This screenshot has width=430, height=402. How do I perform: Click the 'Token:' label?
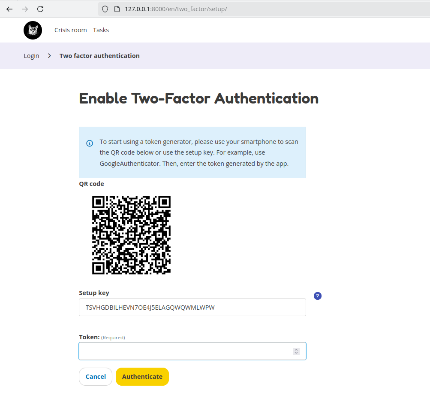pyautogui.click(x=89, y=337)
